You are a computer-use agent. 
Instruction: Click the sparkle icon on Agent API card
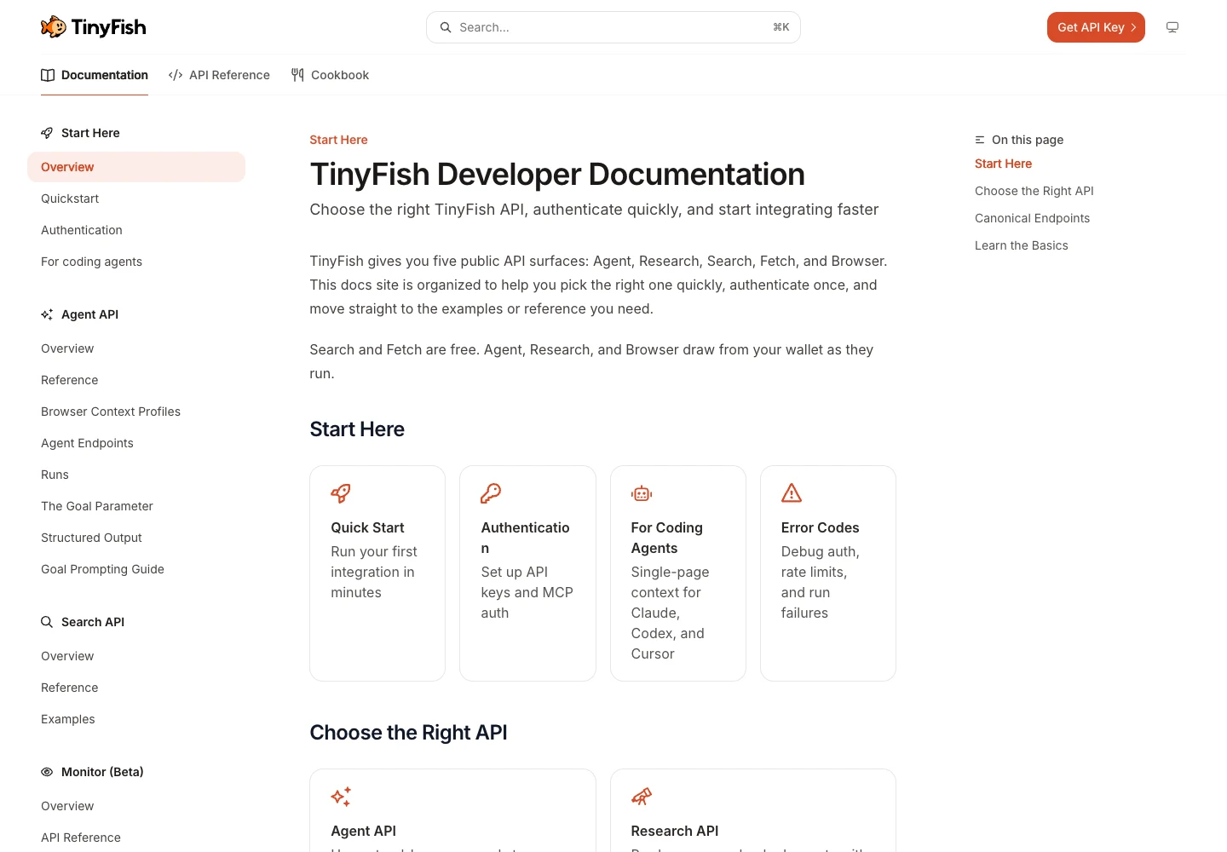tap(341, 797)
